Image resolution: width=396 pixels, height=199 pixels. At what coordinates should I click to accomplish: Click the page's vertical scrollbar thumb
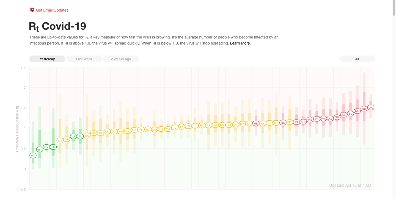pos(394,8)
